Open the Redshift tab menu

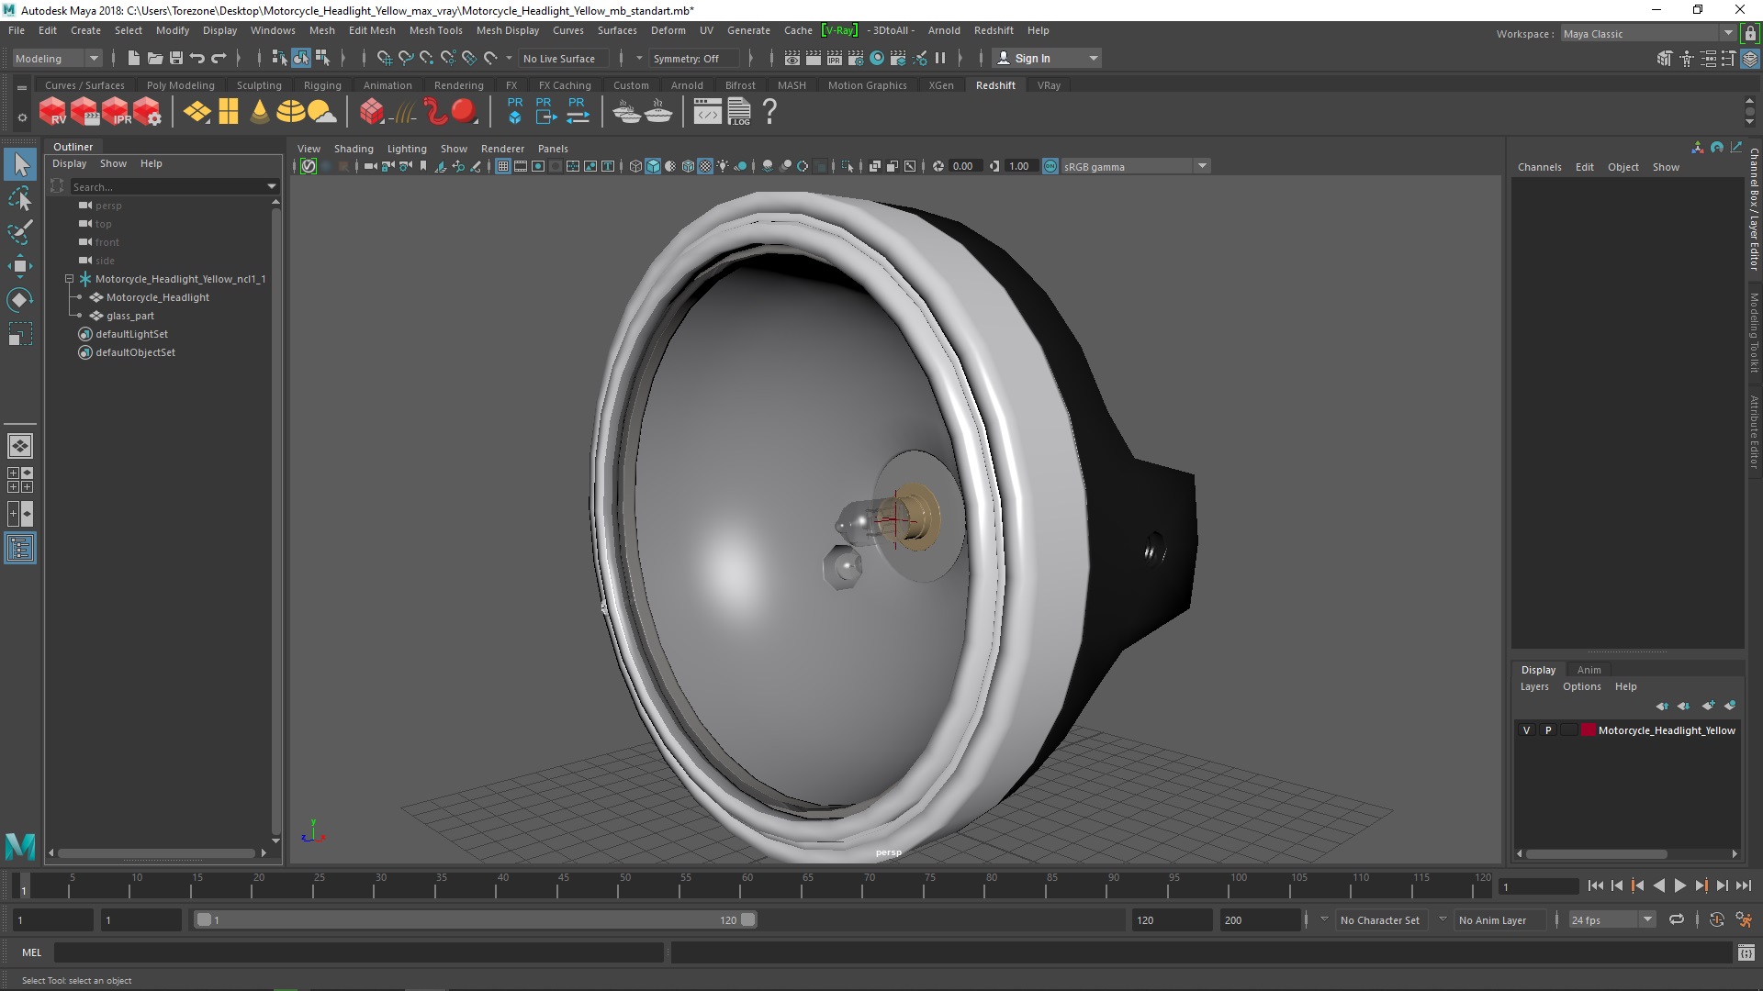tap(991, 29)
